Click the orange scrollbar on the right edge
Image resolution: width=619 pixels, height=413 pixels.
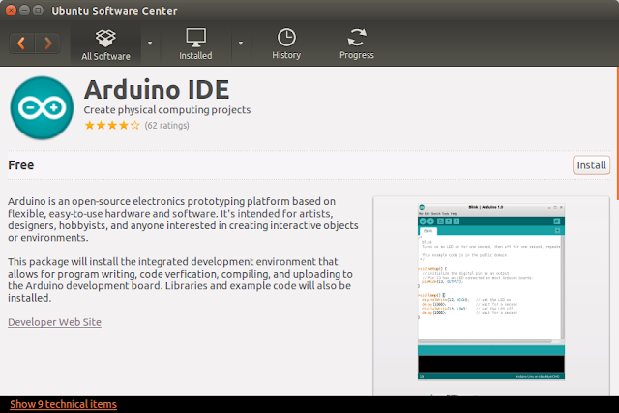pos(617,133)
